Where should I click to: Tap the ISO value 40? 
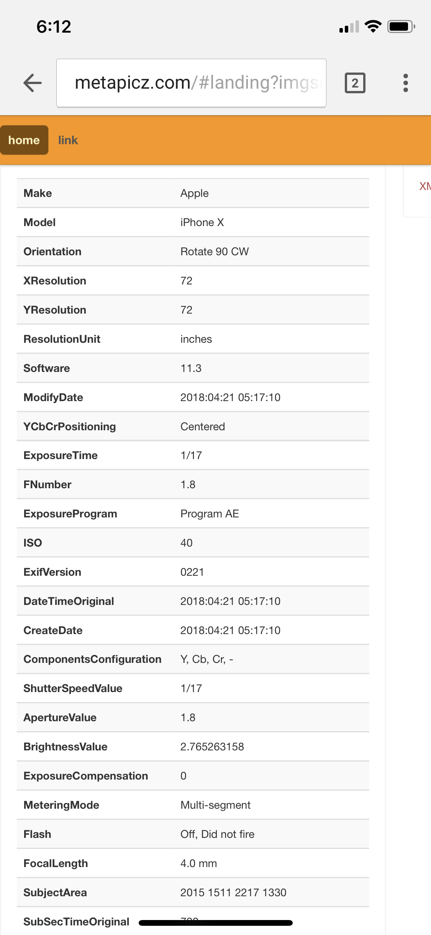coord(187,543)
